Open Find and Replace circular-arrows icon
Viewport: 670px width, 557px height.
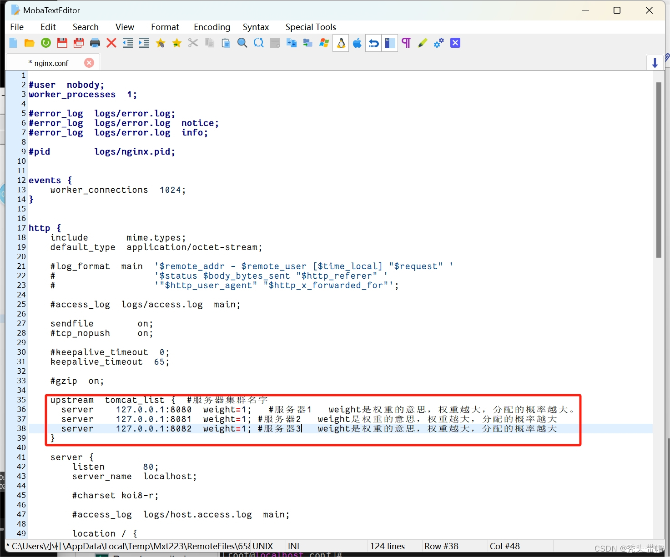click(x=259, y=43)
